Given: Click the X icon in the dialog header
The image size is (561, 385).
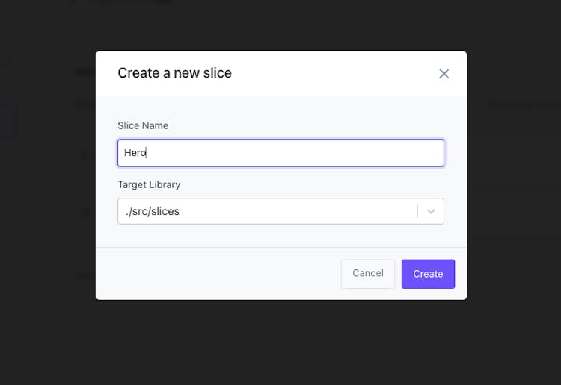Looking at the screenshot, I should 444,74.
